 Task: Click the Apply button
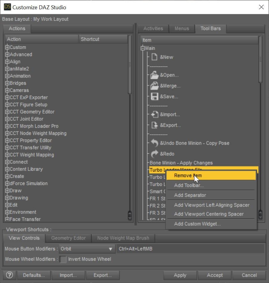(180, 275)
